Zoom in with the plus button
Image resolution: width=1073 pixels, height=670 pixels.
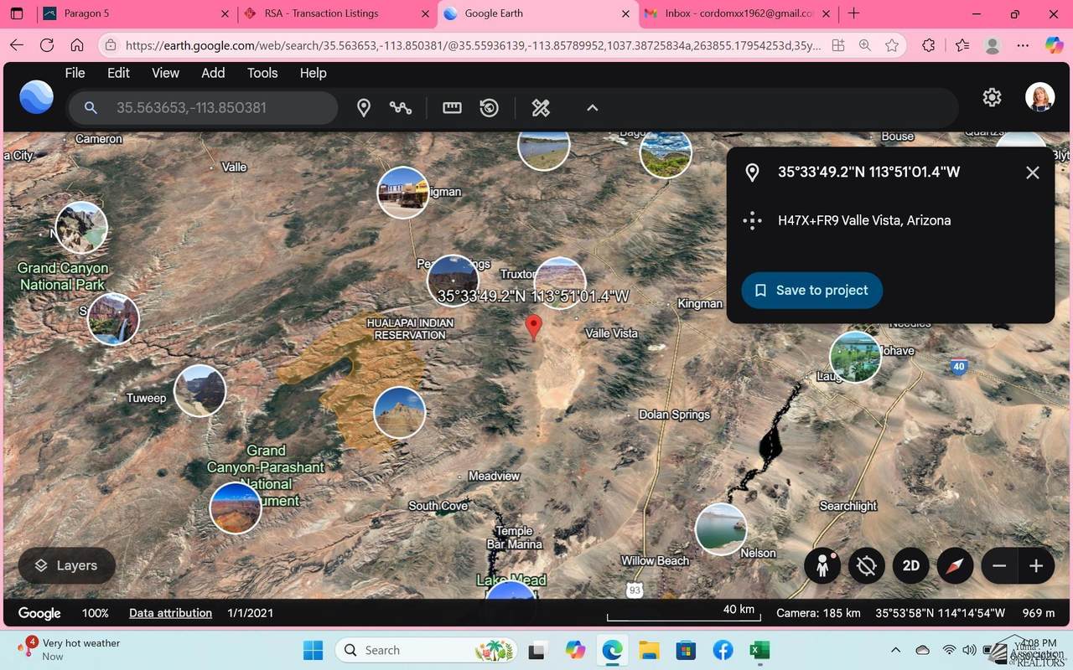point(1036,566)
